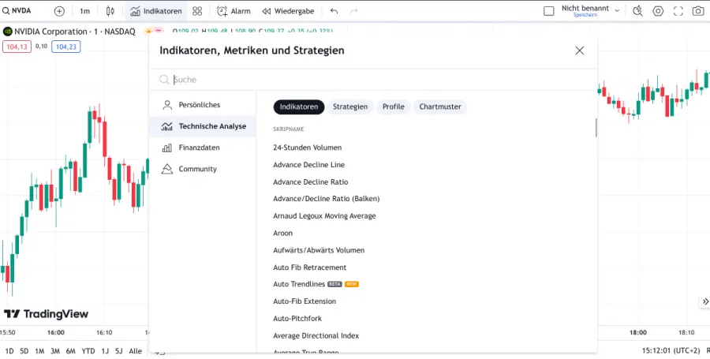Switch to the Strategien tab
The image size is (710, 359).
[x=350, y=107]
